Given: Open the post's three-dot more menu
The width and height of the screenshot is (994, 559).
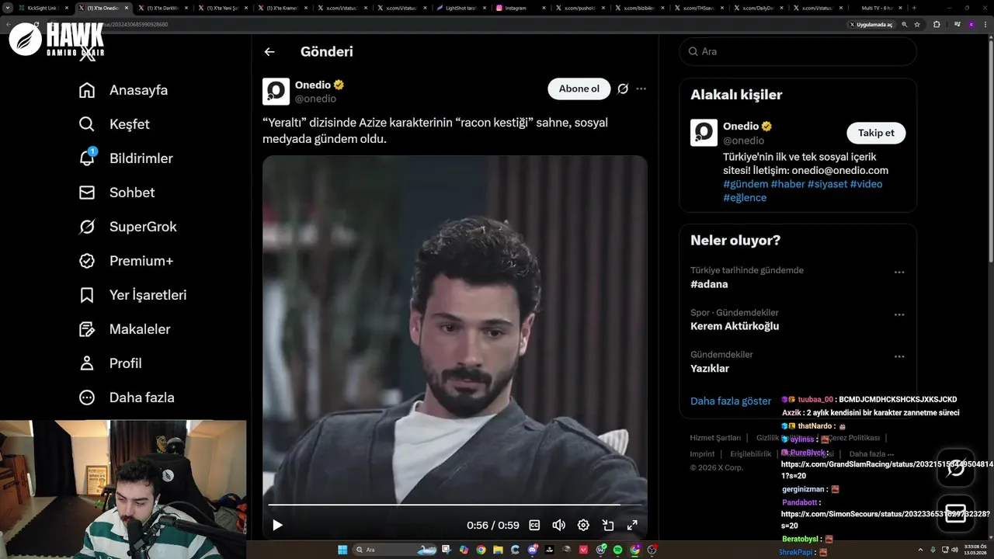Looking at the screenshot, I should (x=641, y=89).
